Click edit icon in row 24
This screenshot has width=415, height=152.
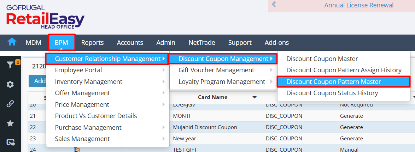click(x=77, y=150)
